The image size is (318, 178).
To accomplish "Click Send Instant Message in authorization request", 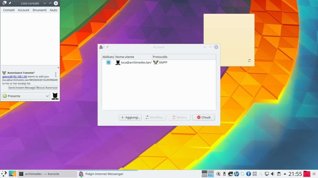I will click(x=22, y=88).
